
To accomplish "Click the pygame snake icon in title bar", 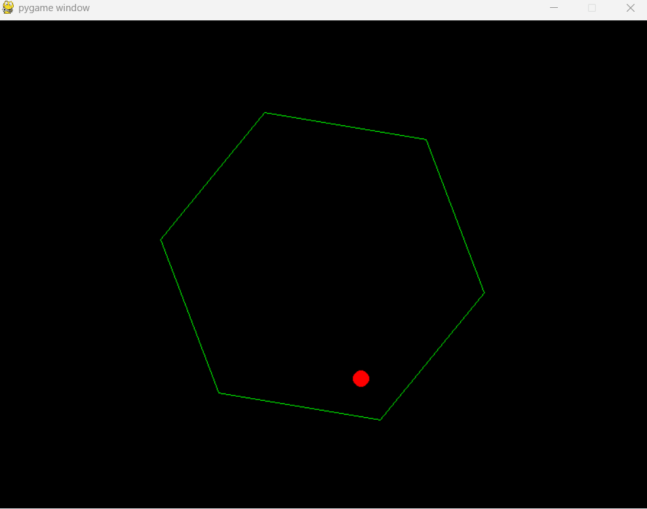I will 8,7.
